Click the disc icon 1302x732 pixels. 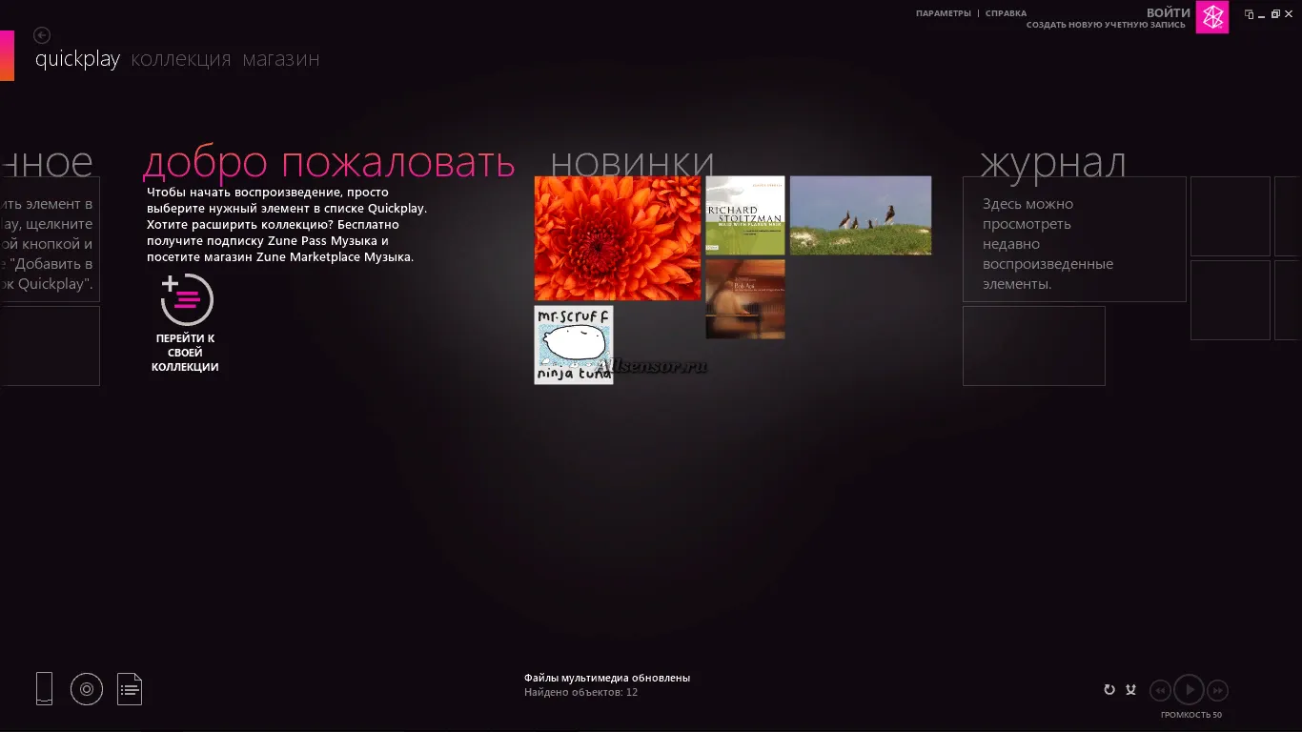click(x=86, y=688)
